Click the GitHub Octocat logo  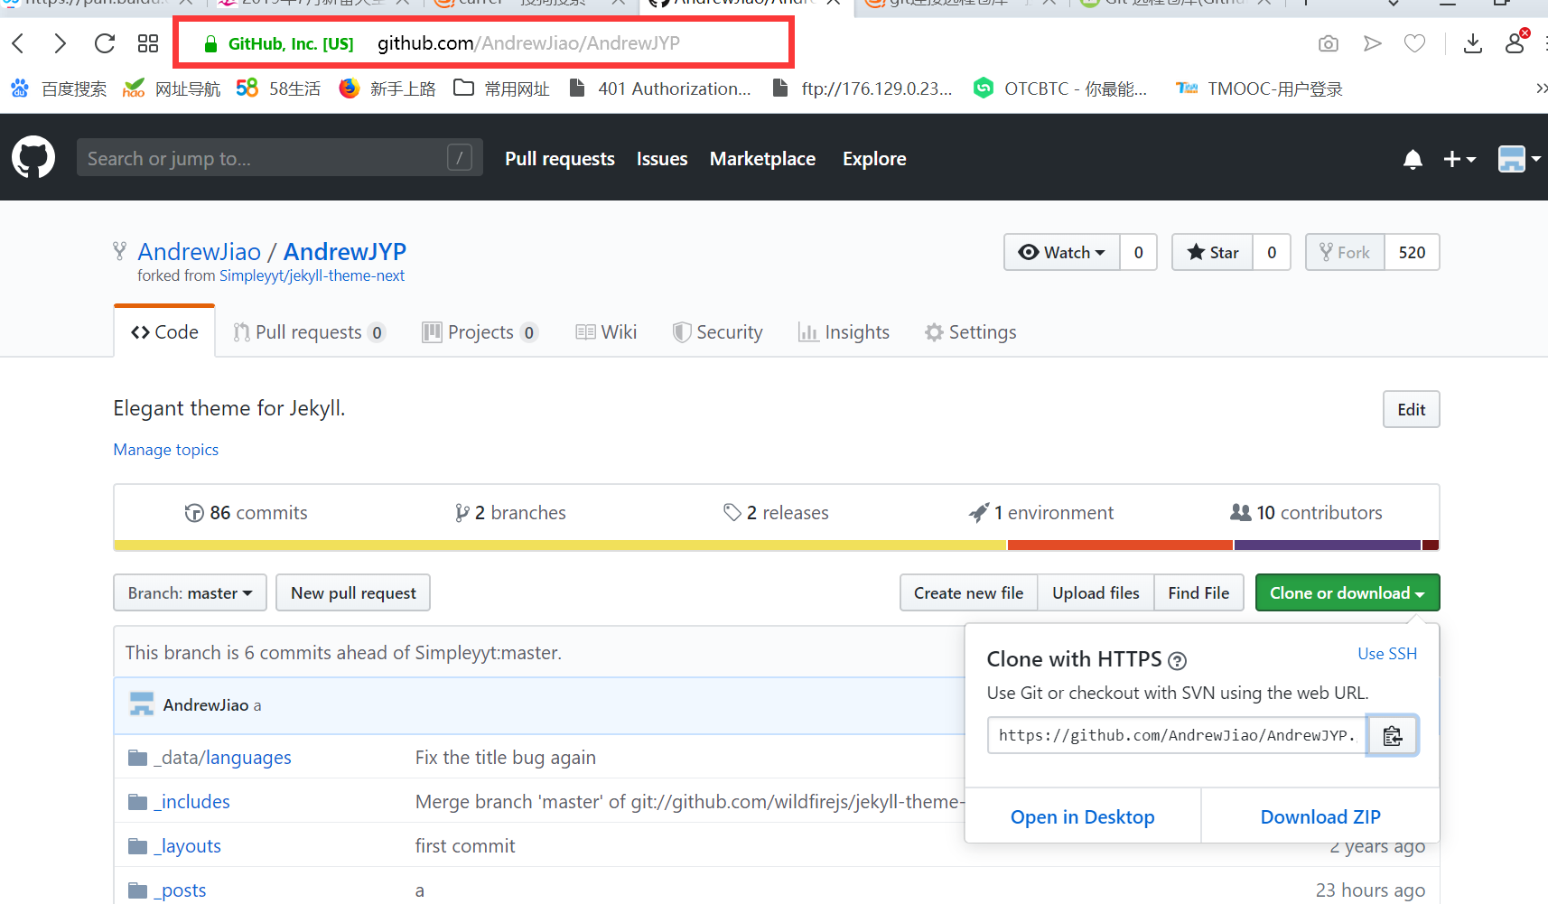point(33,158)
